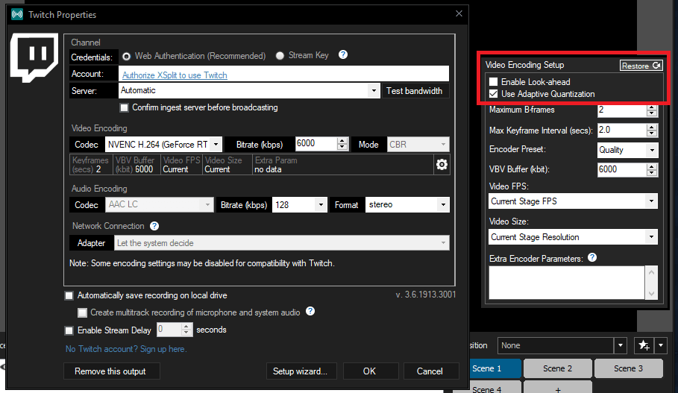Enable automatically save recording on local drive
Screen dimensions: 678x393
pyautogui.click(x=69, y=296)
